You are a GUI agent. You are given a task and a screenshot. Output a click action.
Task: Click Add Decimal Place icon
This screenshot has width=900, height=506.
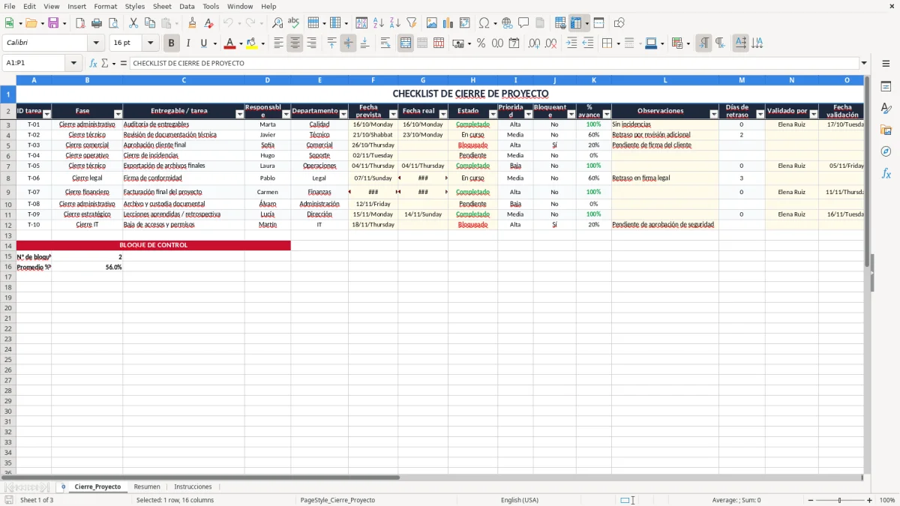click(535, 43)
